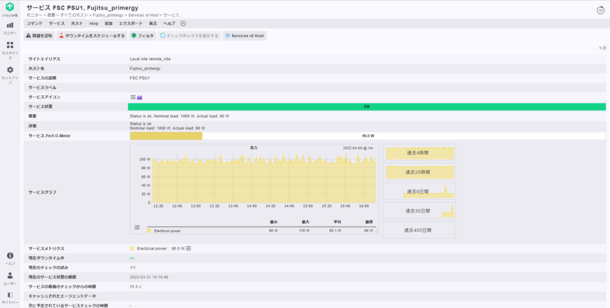Open the Electrical power metric hamburger menu
This screenshot has width=610, height=308.
click(x=188, y=248)
